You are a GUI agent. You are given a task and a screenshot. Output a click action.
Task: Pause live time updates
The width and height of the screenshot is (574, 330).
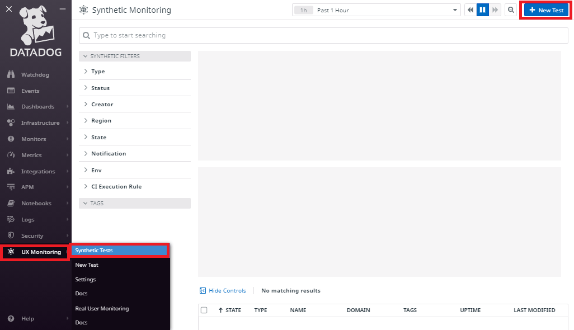(482, 10)
